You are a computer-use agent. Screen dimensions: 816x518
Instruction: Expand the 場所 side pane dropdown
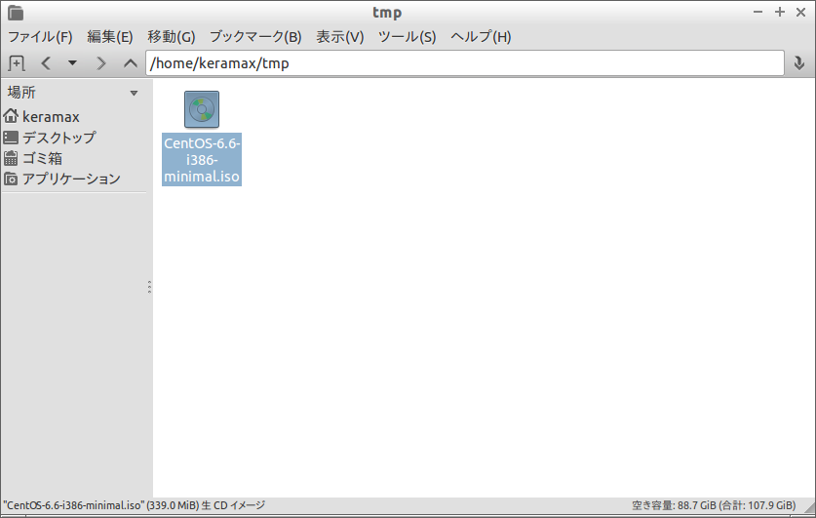[134, 94]
